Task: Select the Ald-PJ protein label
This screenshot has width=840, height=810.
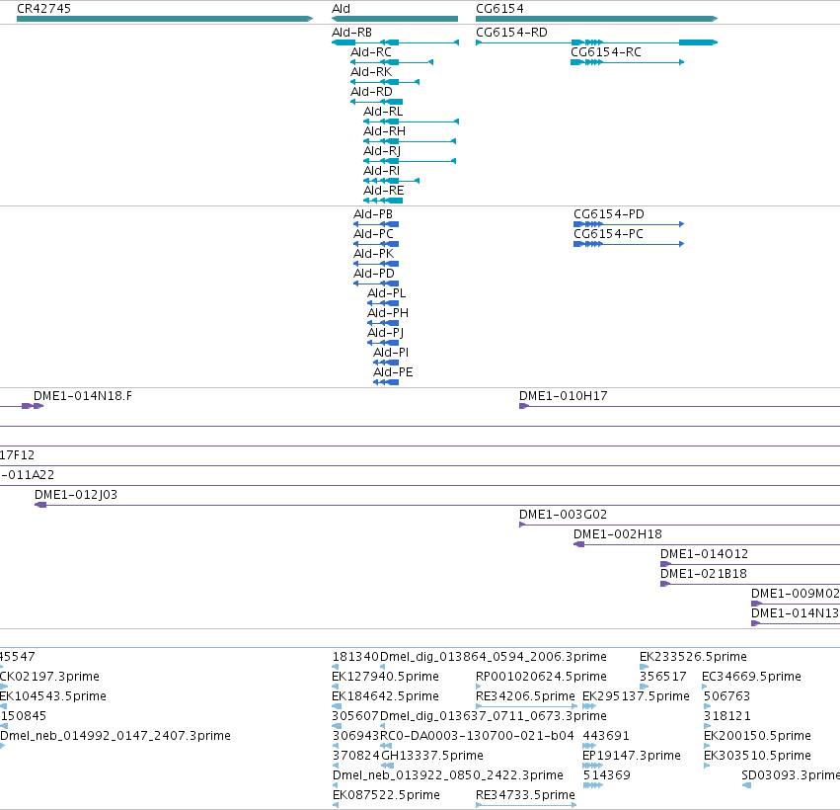Action: 385,334
